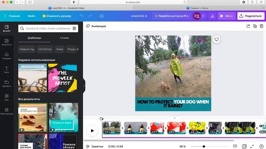Click the 36 % zoom percentage
Viewport: 266px width, 149px height.
pyautogui.click(x=182, y=146)
